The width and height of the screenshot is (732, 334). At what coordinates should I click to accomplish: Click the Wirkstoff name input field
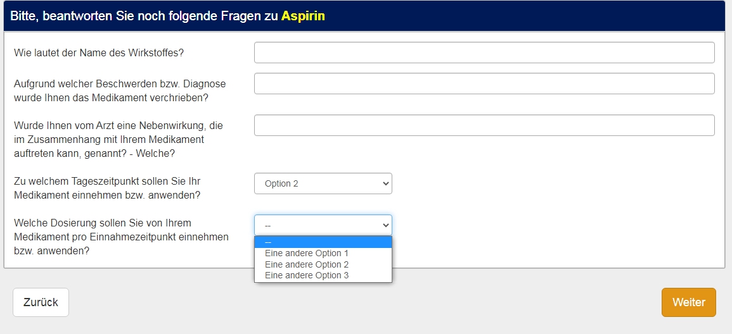(x=484, y=52)
